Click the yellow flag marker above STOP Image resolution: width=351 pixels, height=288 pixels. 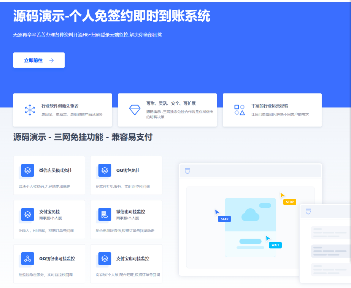[x=282, y=195]
